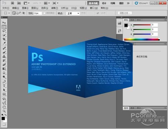Switch to 摄影 workspace
168x129 pixels.
(x=121, y=3)
